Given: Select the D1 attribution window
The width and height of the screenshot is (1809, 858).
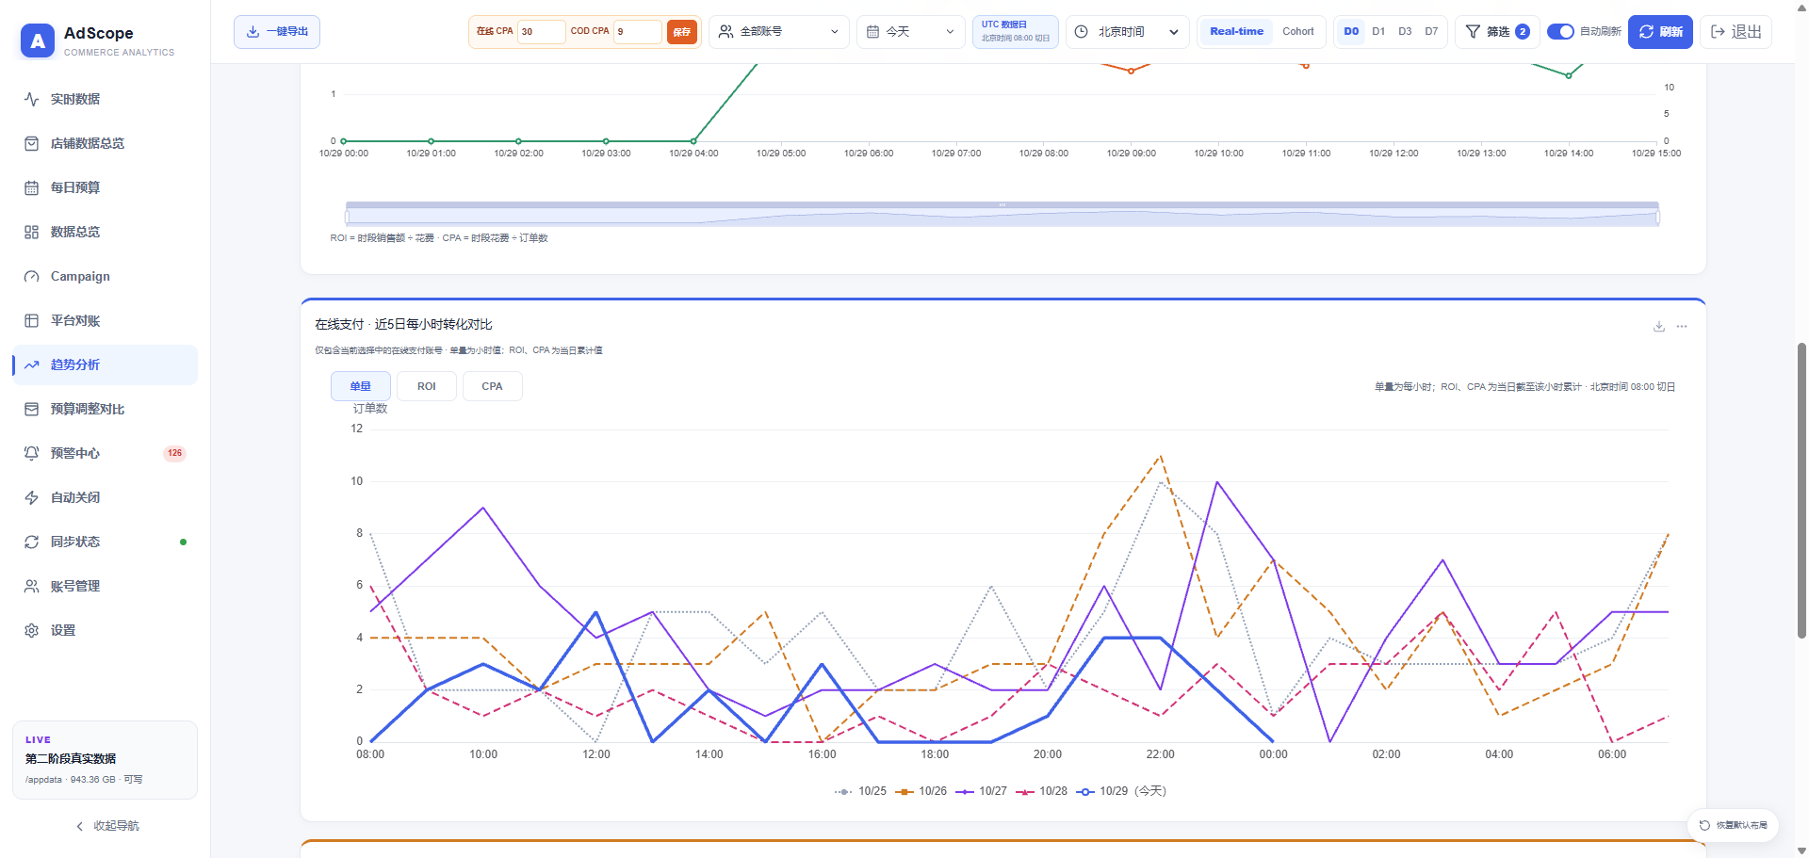Looking at the screenshot, I should (x=1378, y=31).
